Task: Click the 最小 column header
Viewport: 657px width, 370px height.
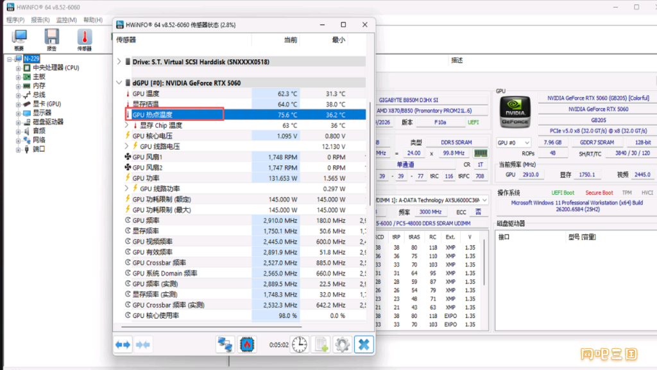Action: pyautogui.click(x=339, y=40)
